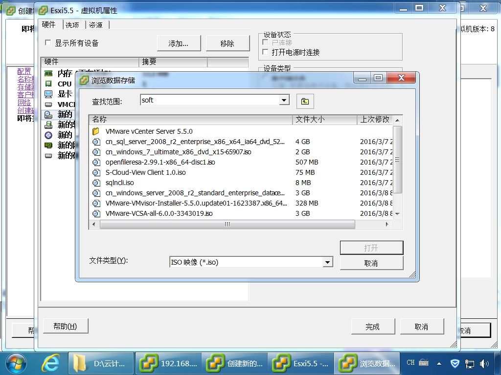
Task: Select the cn_sql_server_2008_r2 ISO icon
Action: tap(96, 142)
